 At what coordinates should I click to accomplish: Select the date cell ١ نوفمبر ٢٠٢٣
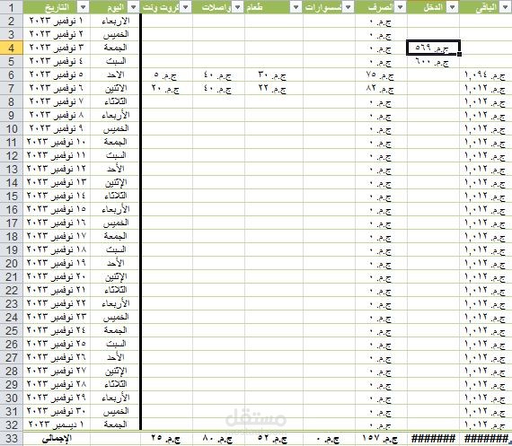57,21
